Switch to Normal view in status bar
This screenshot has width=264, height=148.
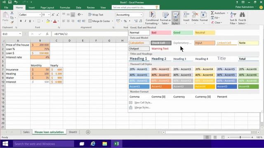click(x=207, y=137)
